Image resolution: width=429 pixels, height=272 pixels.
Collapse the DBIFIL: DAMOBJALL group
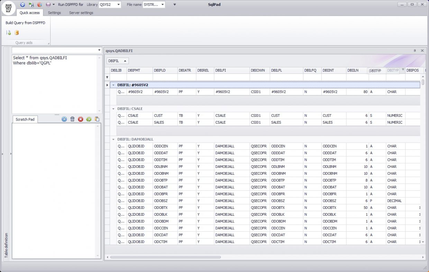(113, 139)
